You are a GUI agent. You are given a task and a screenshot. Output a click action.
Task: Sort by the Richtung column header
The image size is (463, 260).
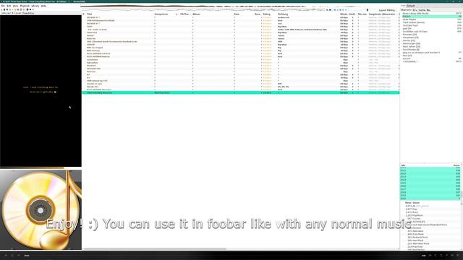click(x=283, y=14)
